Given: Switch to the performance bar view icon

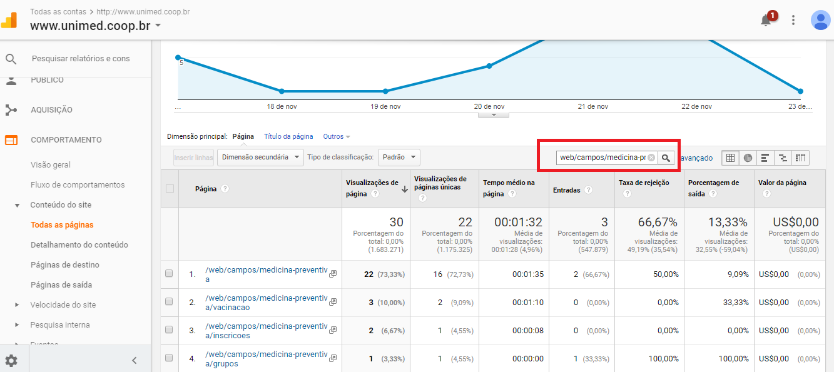Looking at the screenshot, I should pos(765,158).
